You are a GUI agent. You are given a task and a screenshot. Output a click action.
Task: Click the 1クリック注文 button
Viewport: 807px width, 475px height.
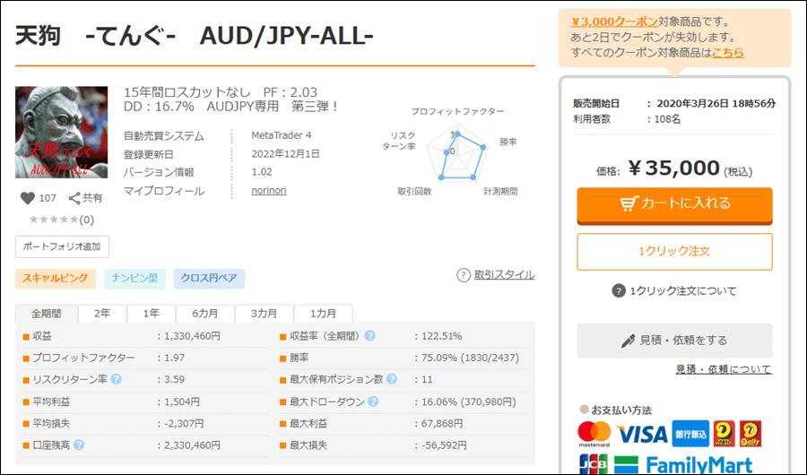pos(674,252)
